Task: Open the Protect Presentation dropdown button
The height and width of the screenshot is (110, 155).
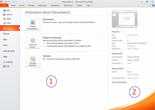Action: click(33, 25)
